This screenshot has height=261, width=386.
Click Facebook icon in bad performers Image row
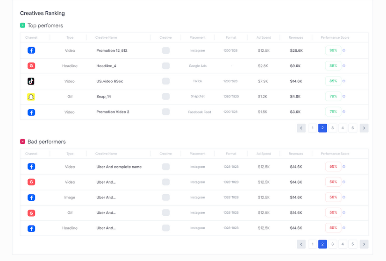click(31, 198)
